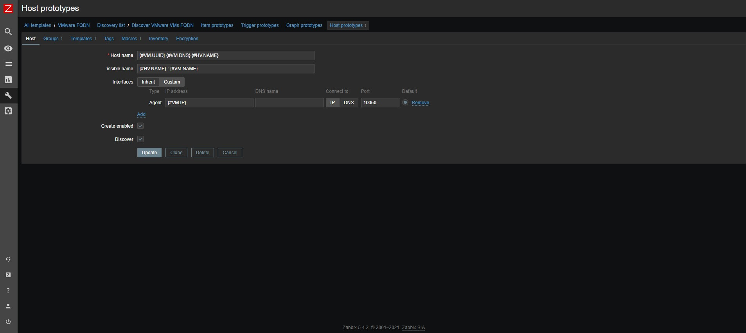Image resolution: width=746 pixels, height=333 pixels.
Task: Set Connect to DNS
Action: point(349,103)
